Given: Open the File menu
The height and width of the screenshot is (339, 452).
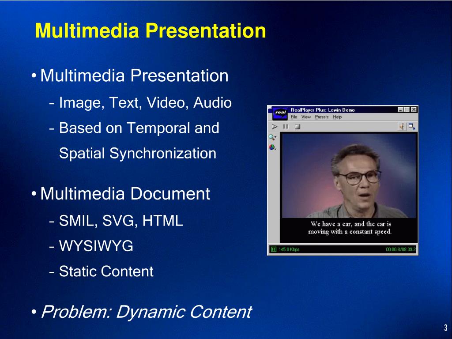Looking at the screenshot, I should click(294, 117).
